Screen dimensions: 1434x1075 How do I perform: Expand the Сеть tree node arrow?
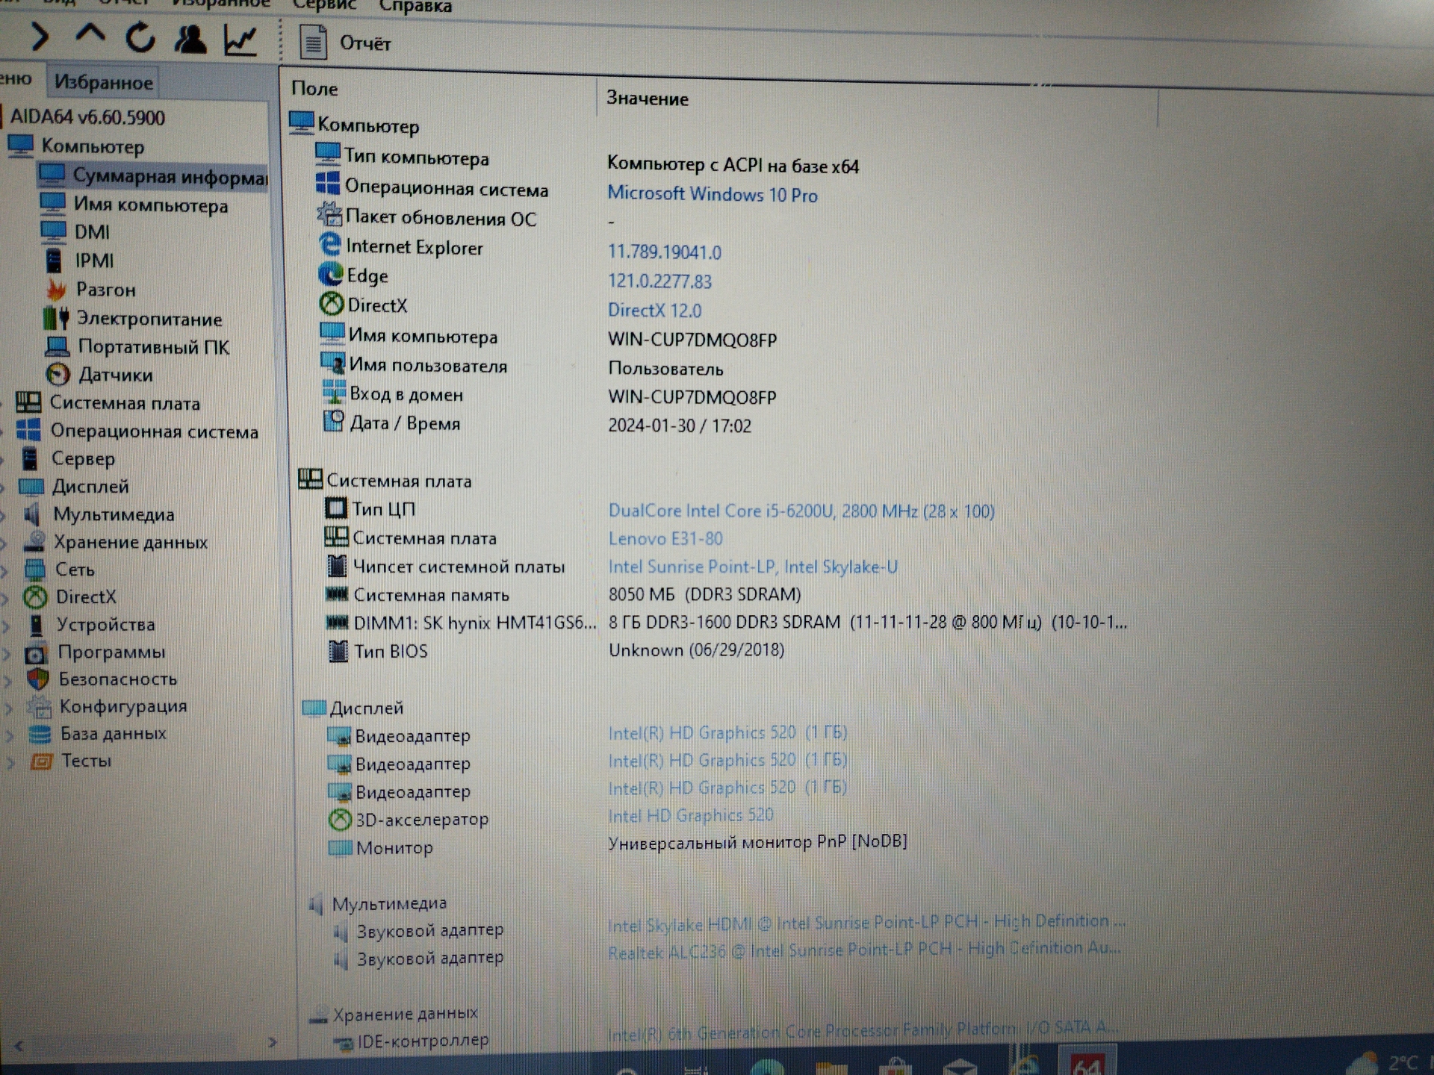click(x=4, y=571)
